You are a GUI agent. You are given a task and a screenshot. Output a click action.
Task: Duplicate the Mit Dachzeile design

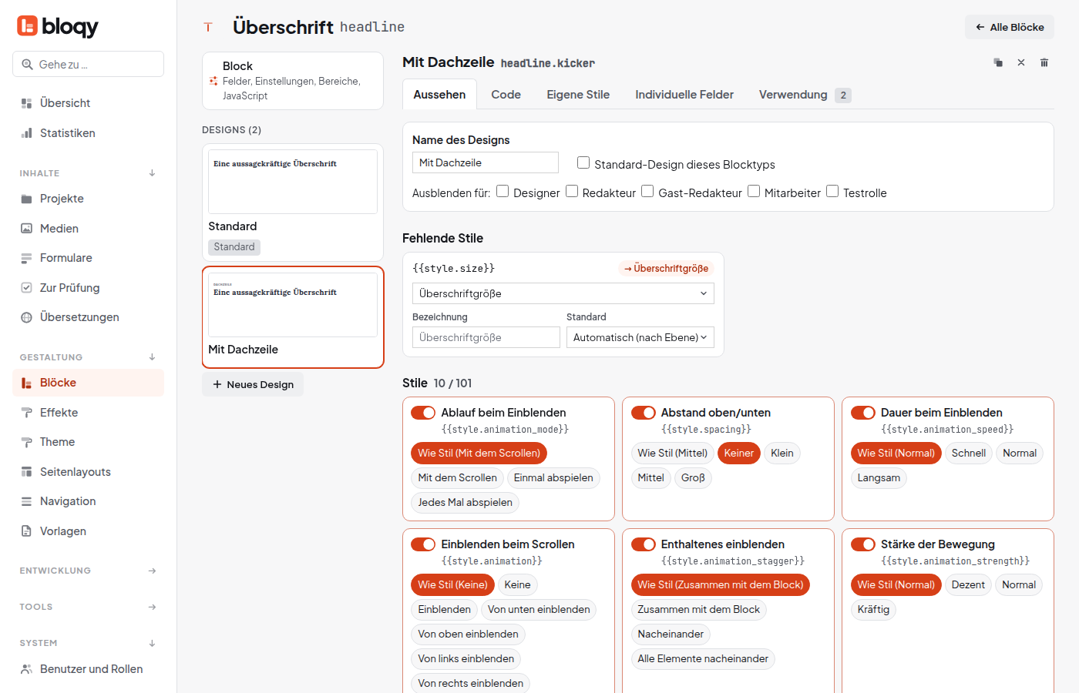click(998, 62)
